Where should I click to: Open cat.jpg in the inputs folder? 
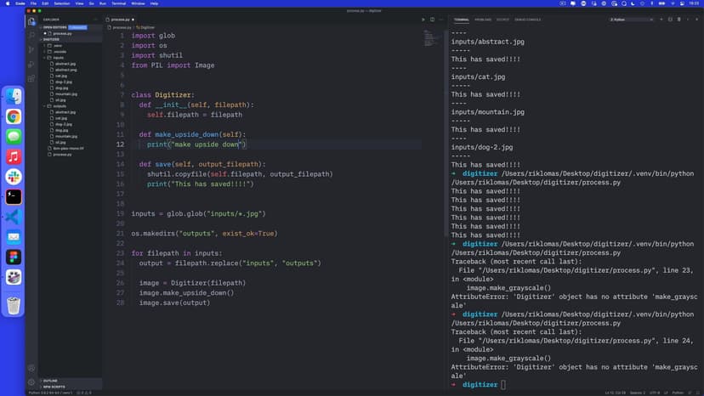pos(61,76)
